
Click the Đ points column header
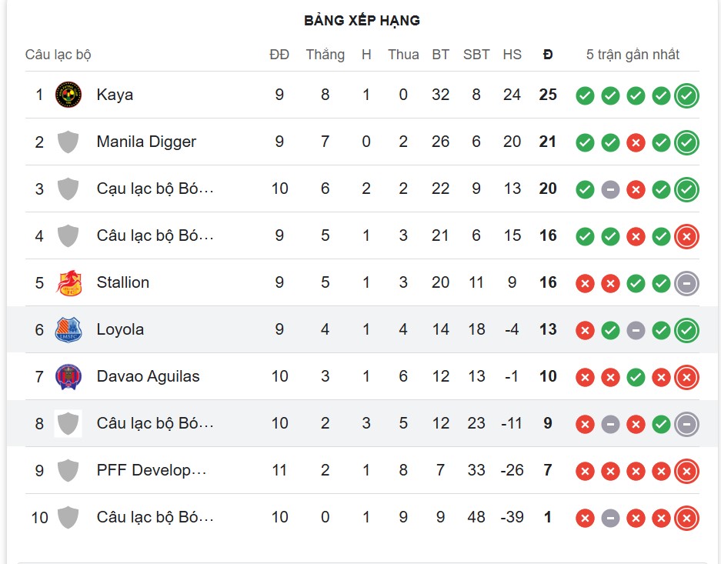click(548, 55)
